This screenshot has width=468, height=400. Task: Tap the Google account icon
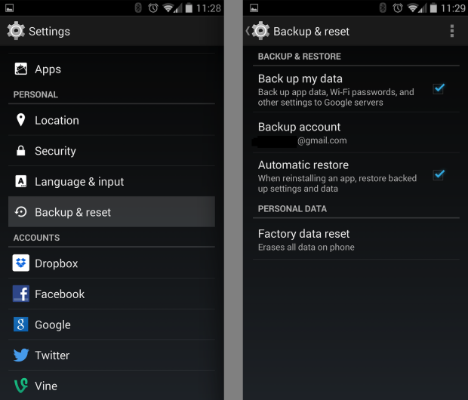click(21, 325)
